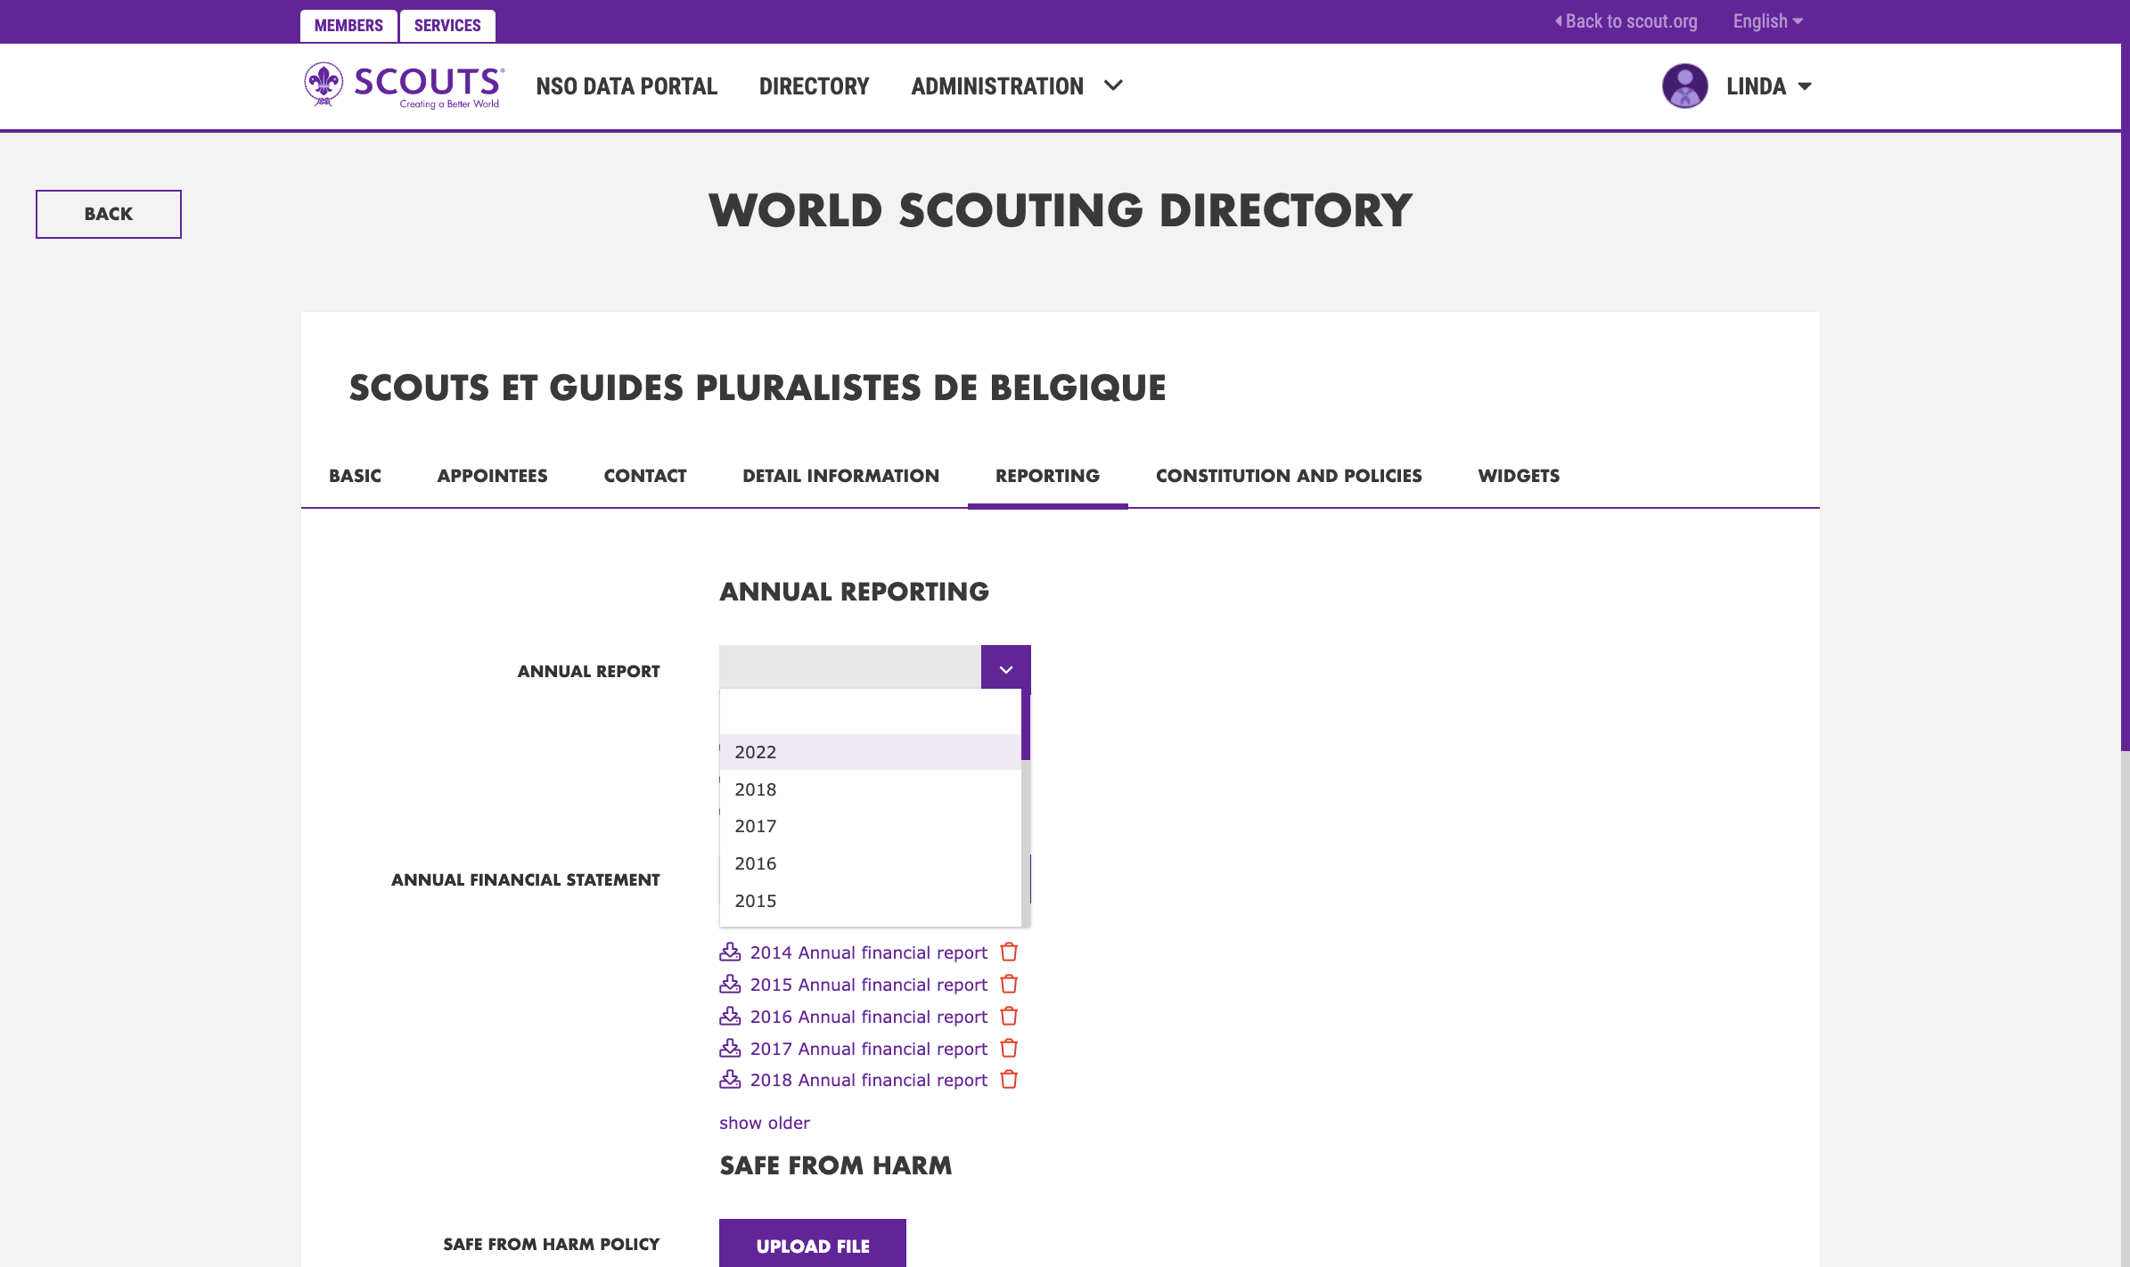
Task: Open the English language selector
Action: (1767, 21)
